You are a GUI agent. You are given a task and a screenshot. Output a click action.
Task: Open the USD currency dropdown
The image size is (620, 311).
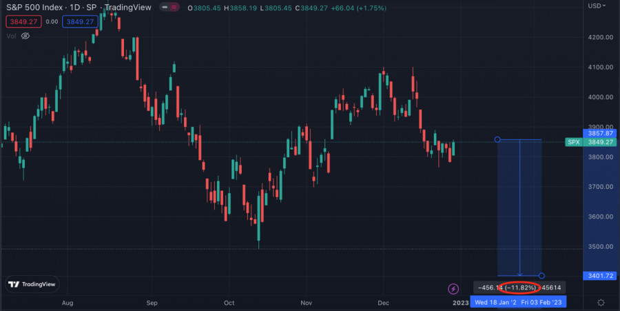pos(597,6)
